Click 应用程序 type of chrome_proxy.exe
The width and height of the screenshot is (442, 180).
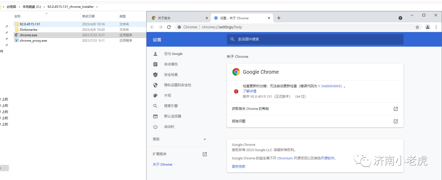(126, 41)
